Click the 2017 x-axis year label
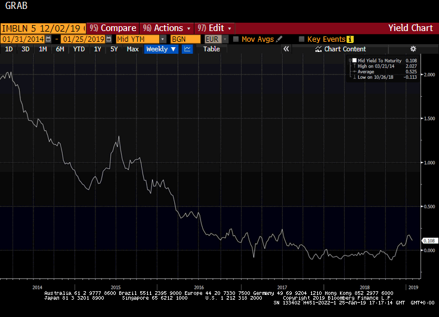The image size is (439, 317). tap(282, 287)
